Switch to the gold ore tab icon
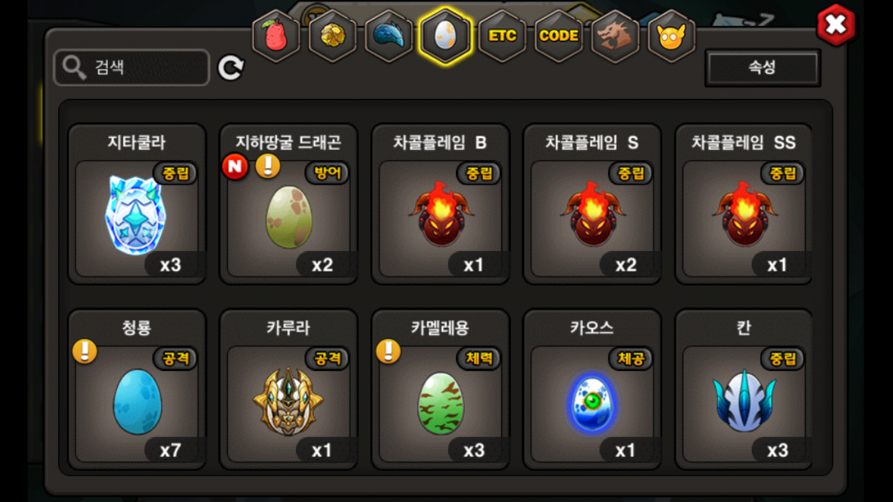 coord(333,36)
